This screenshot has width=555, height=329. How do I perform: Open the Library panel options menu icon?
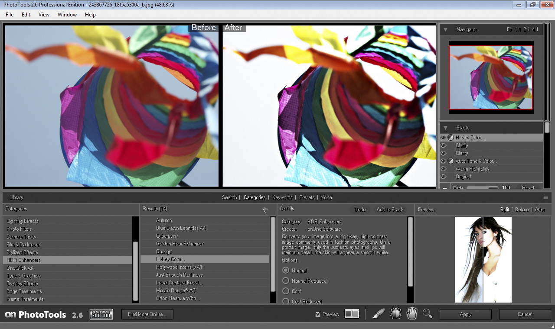(x=545, y=197)
